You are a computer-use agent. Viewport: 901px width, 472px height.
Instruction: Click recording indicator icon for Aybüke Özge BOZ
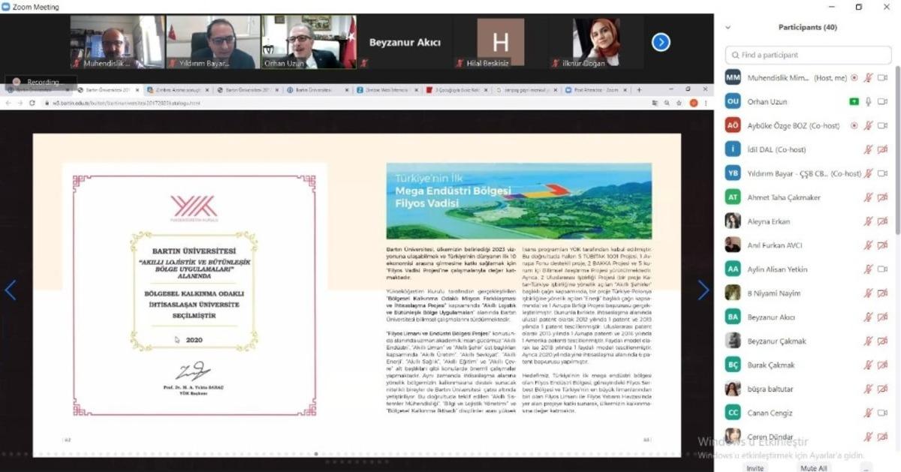(854, 125)
